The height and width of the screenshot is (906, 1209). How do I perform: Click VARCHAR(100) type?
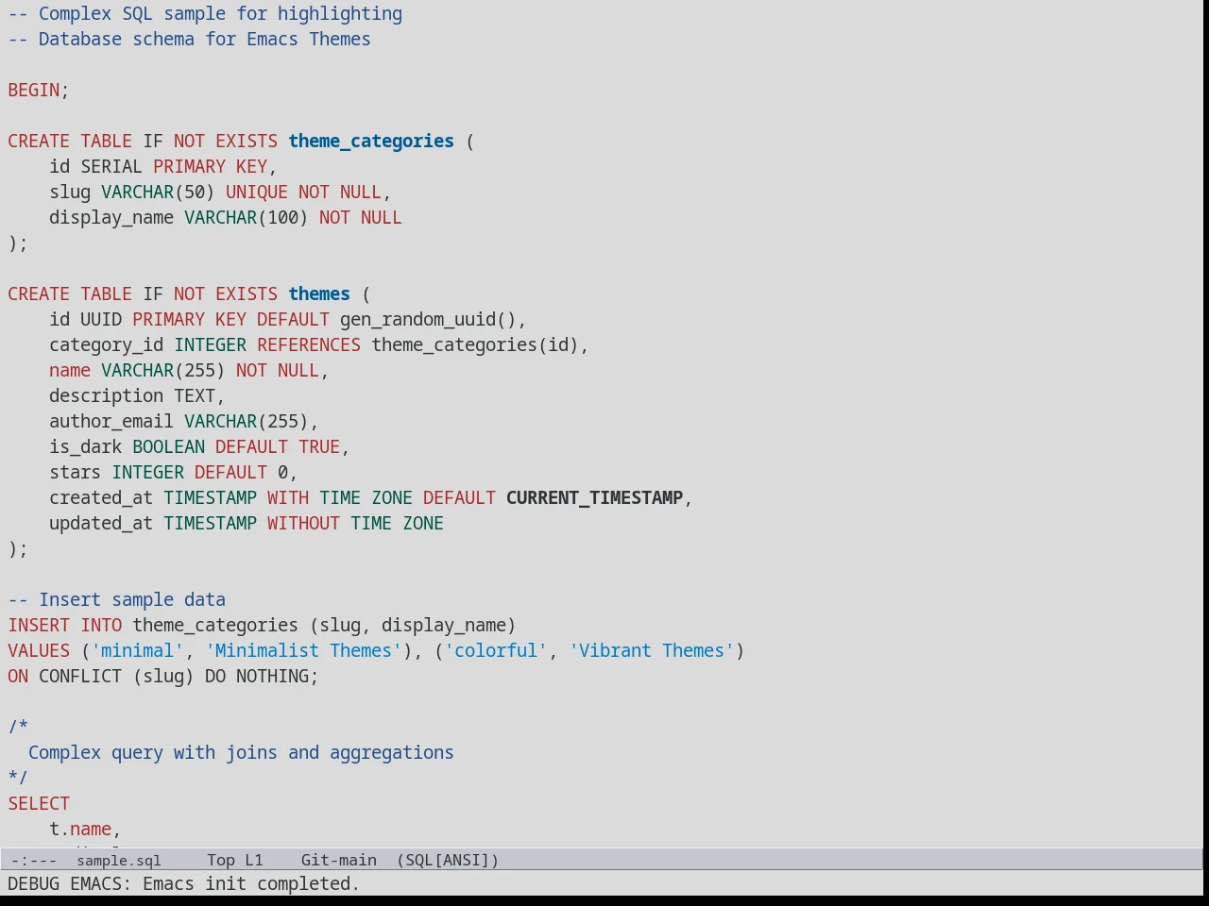pyautogui.click(x=247, y=218)
